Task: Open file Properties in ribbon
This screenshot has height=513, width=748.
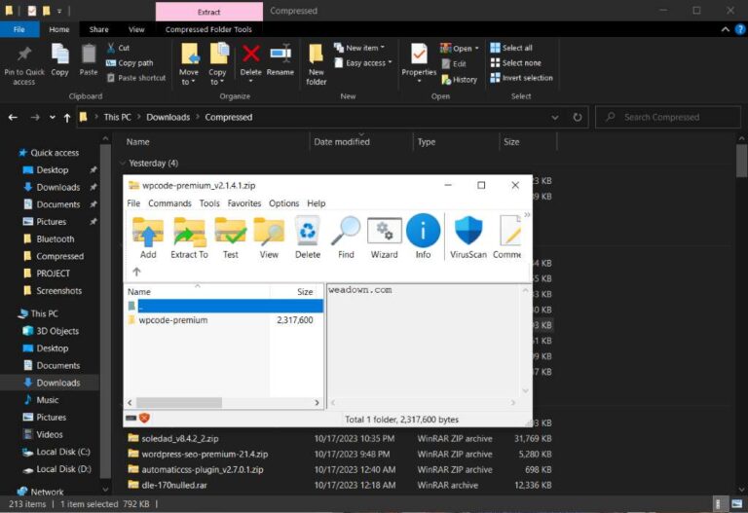Action: (419, 63)
